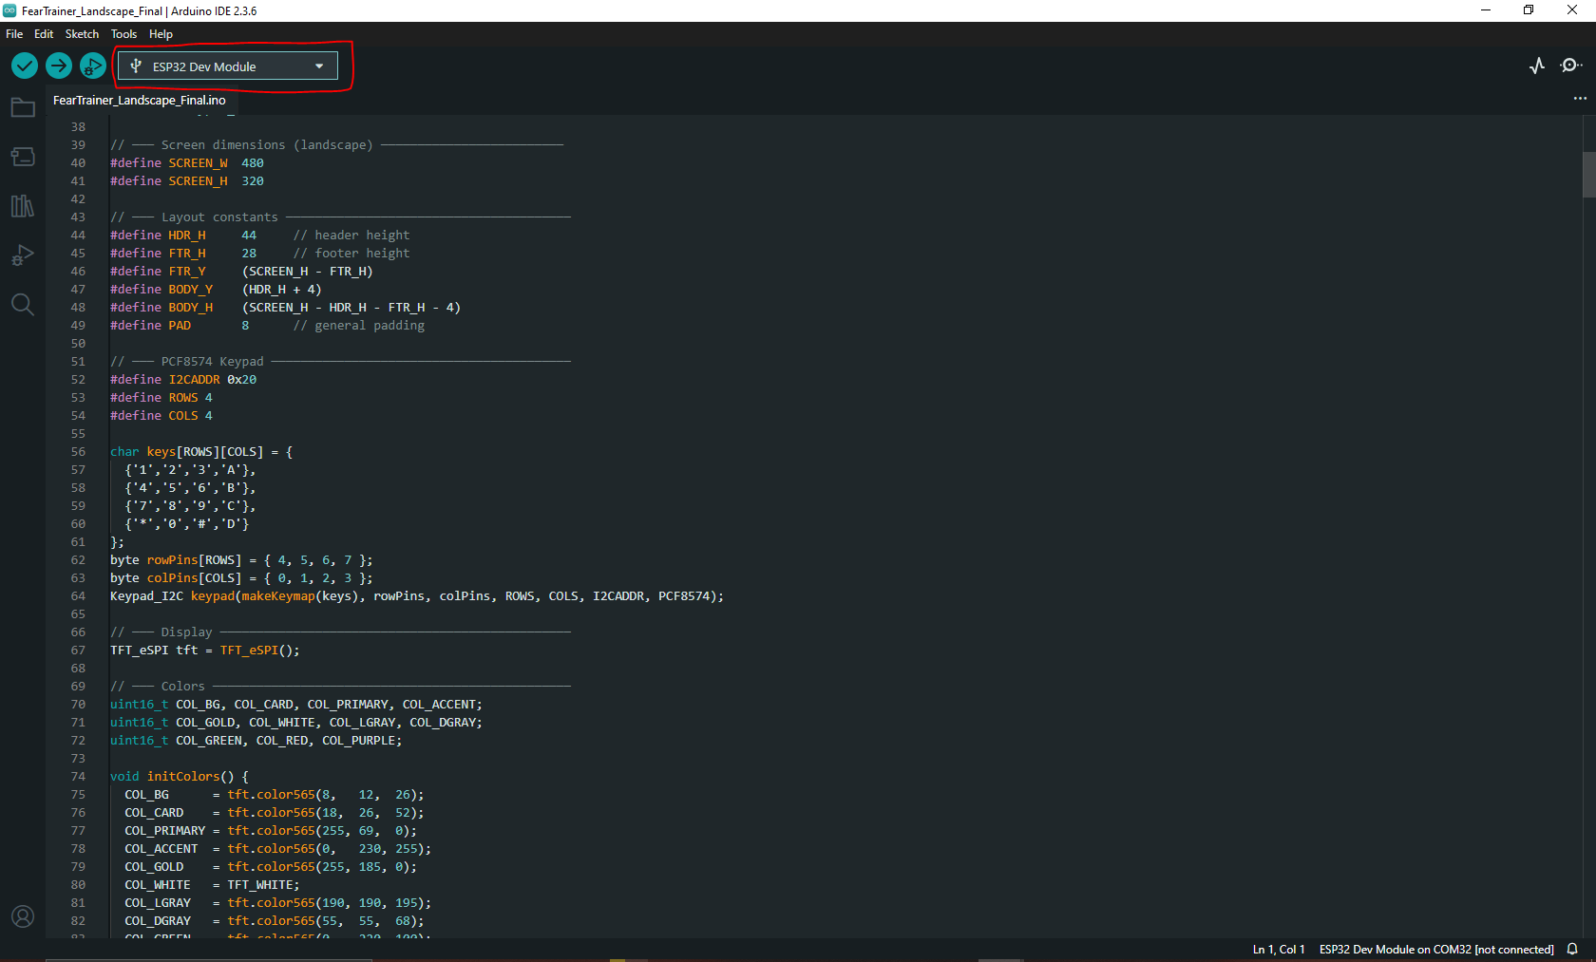Click the COL_DGRAY color565 assignment line
The height and width of the screenshot is (962, 1596).
click(x=275, y=921)
